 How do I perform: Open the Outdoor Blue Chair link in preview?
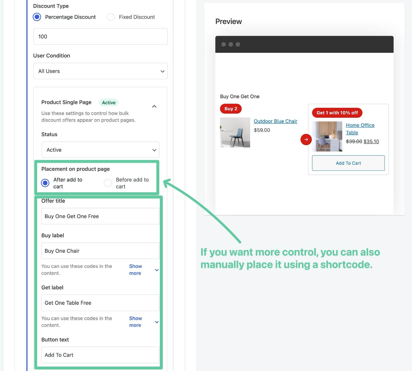(275, 121)
